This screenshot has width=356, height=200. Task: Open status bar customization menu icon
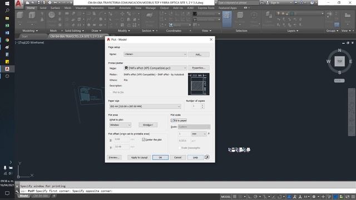click(353, 197)
